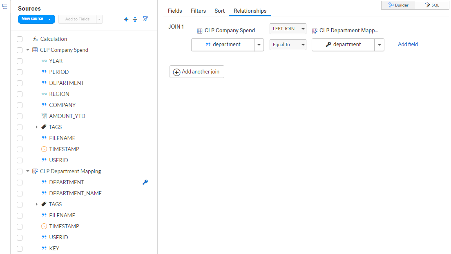Screen dimensions: 451x254
Task: Click the TIMESTAMP clock icon under CLP Company Spend
Action: click(44, 149)
